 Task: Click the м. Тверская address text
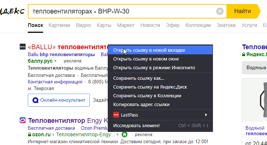[41, 89]
